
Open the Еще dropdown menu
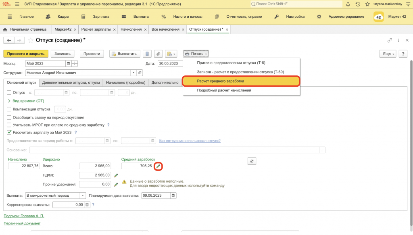coord(388,54)
